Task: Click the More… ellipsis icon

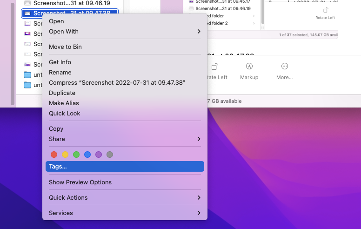Action: 285,67
